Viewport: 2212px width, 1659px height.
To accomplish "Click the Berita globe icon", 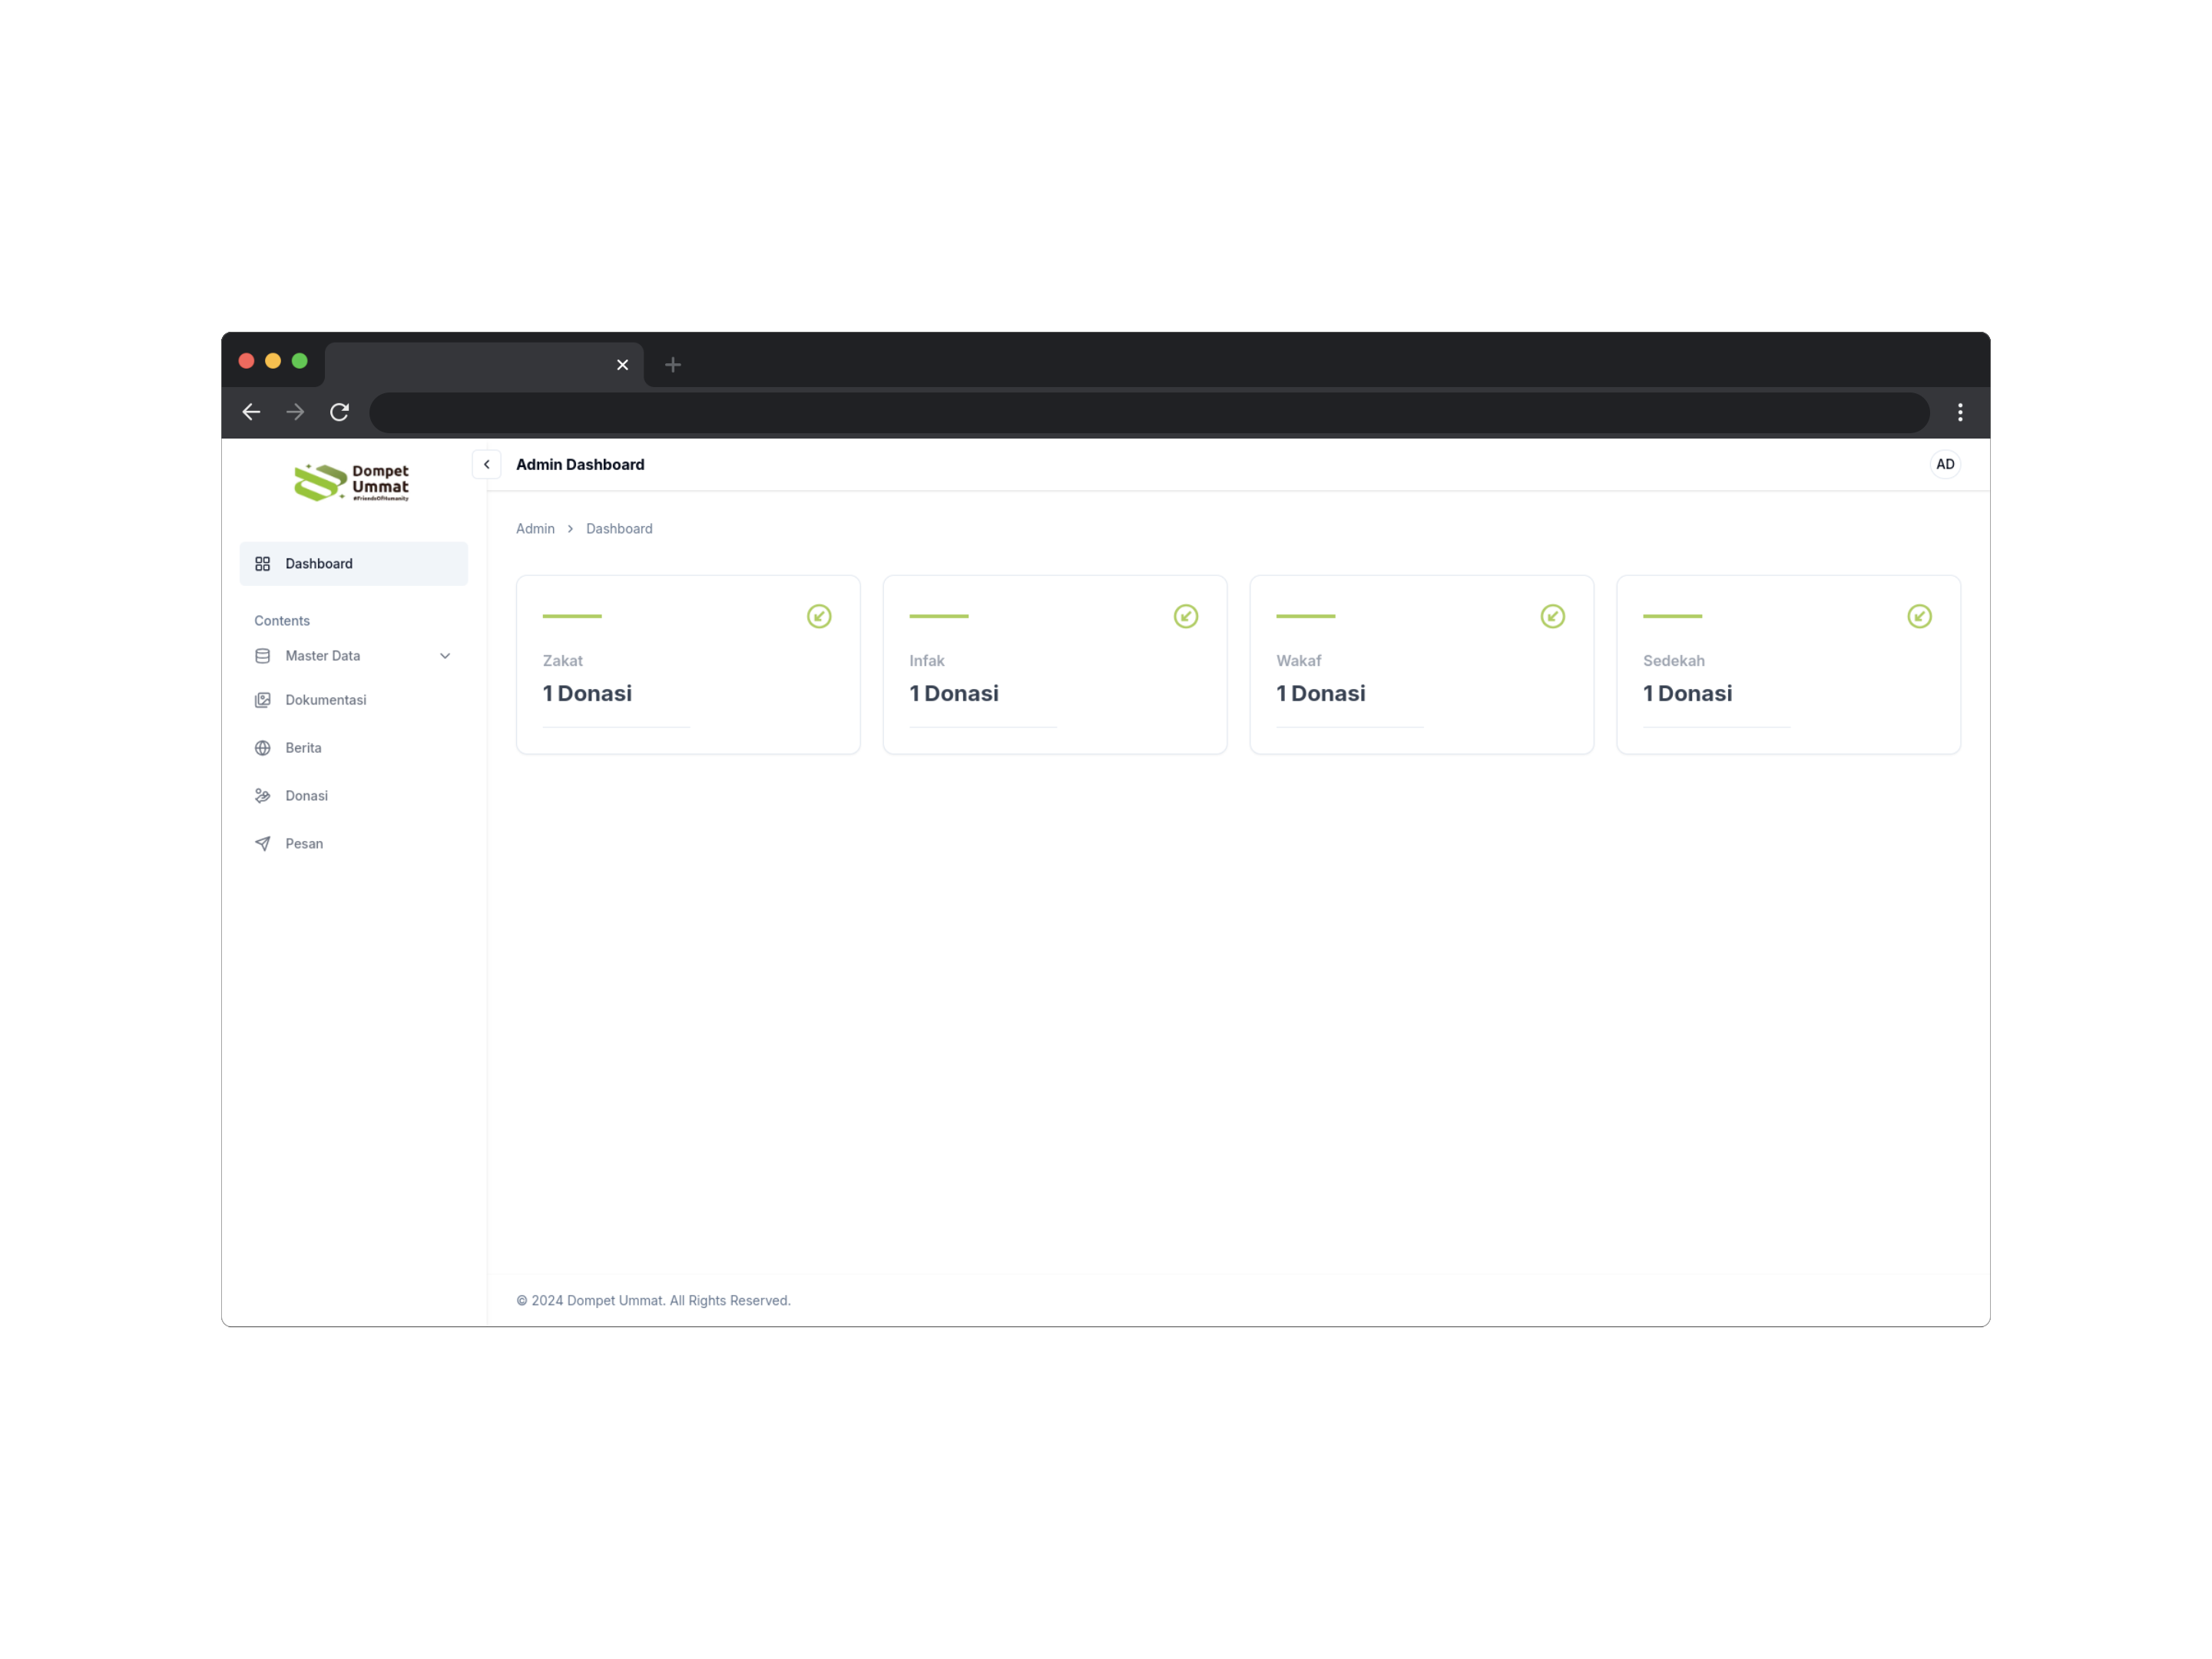I will [x=263, y=748].
